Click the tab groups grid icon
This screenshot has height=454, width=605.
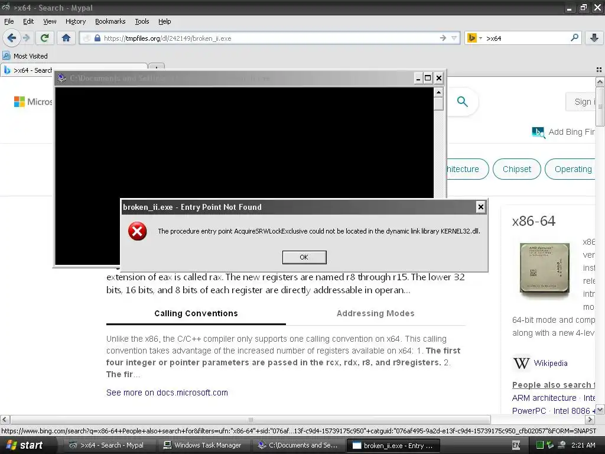coord(599,70)
